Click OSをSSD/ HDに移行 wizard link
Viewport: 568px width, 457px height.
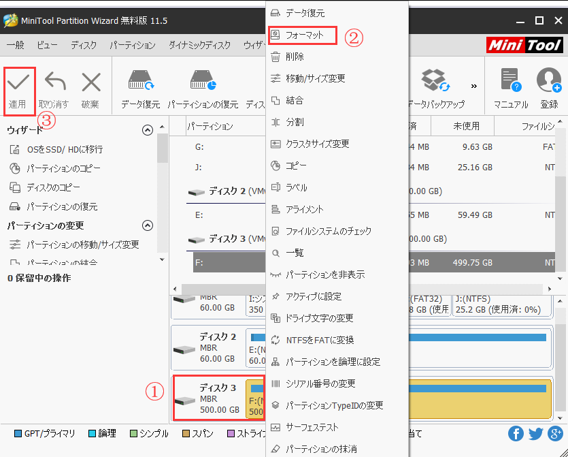pos(65,149)
